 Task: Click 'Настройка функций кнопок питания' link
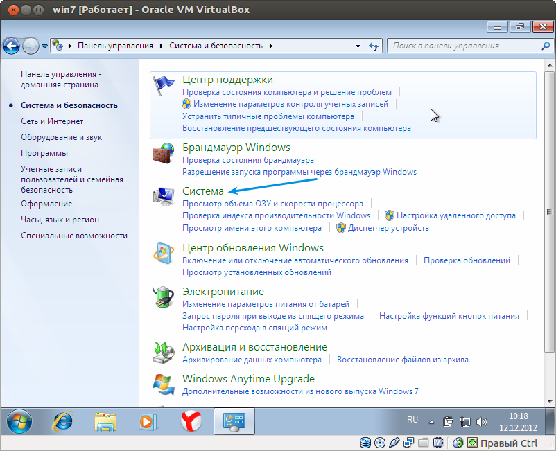[x=449, y=316]
